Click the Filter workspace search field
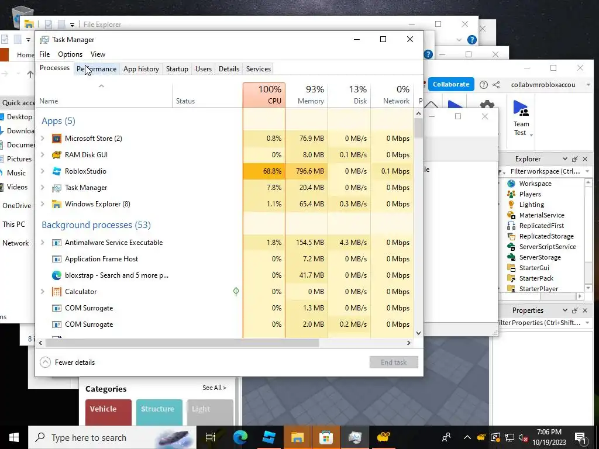Screen dimensions: 599x449 click(x=545, y=171)
